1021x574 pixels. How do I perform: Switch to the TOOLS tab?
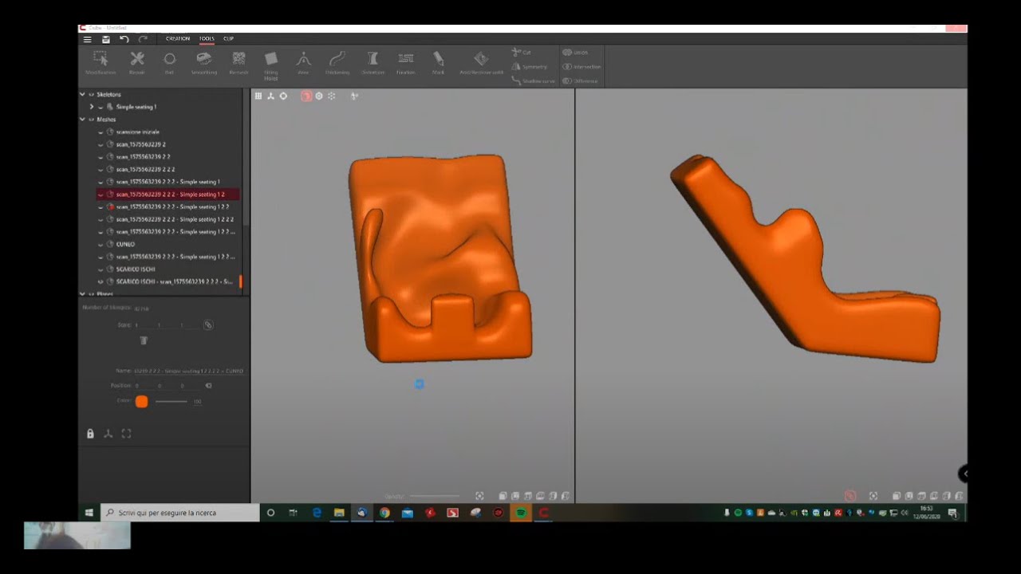point(207,39)
